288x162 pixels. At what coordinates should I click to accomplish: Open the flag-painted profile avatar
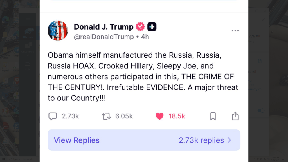click(x=58, y=31)
